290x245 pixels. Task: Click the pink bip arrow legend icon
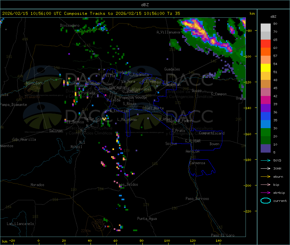(x=266, y=184)
